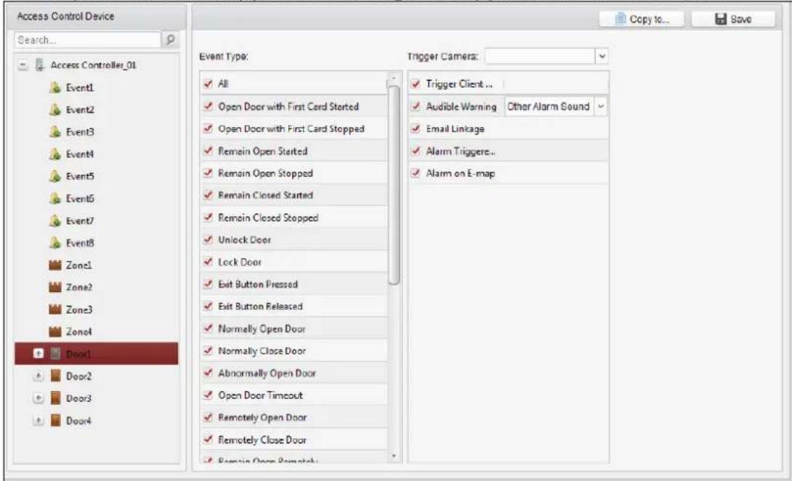792x481 pixels.
Task: Select Zone4 in the device tree
Action: (78, 331)
